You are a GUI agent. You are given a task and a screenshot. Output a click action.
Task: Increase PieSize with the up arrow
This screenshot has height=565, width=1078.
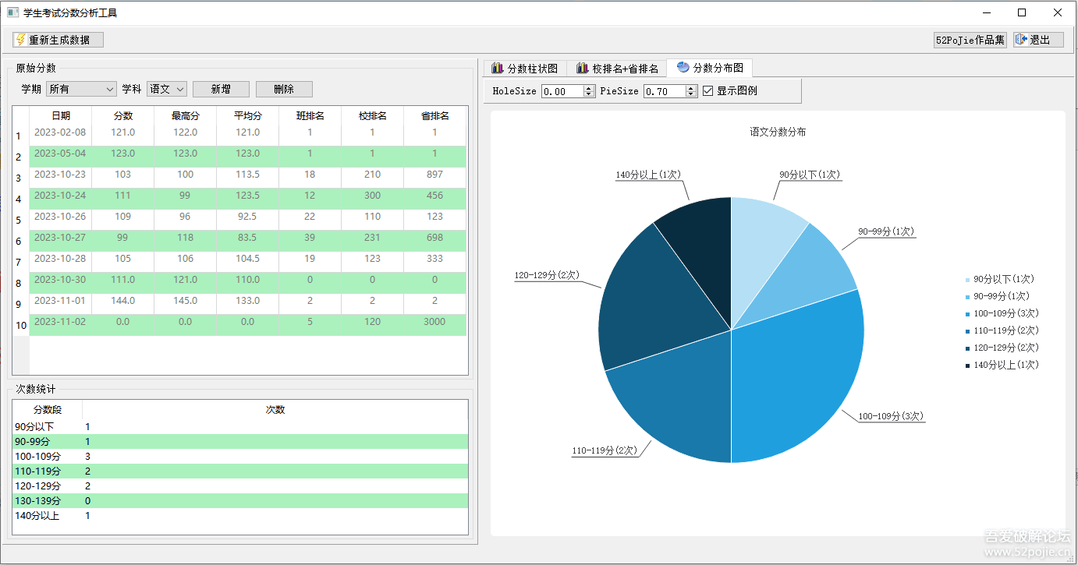(x=691, y=87)
